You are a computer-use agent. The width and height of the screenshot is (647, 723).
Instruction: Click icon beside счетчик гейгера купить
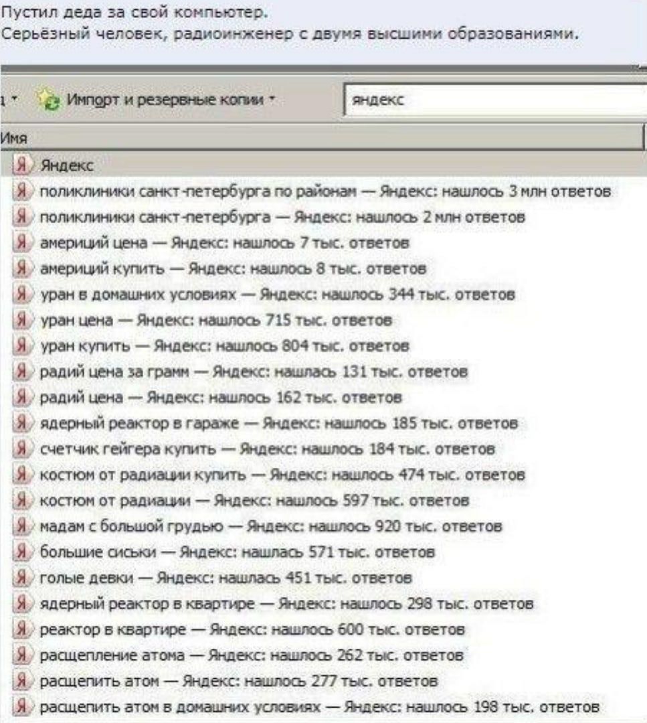(x=22, y=449)
